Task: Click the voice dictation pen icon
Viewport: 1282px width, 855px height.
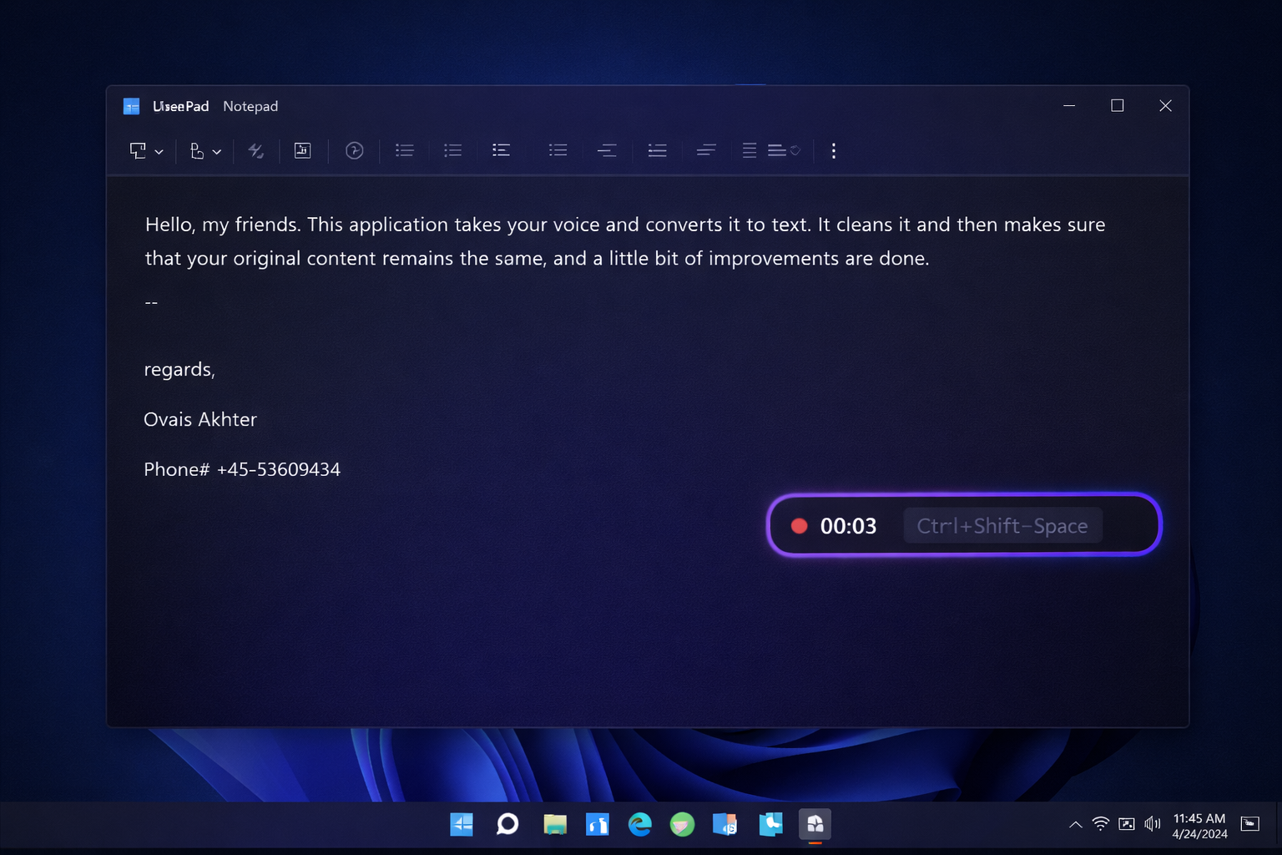Action: click(199, 150)
